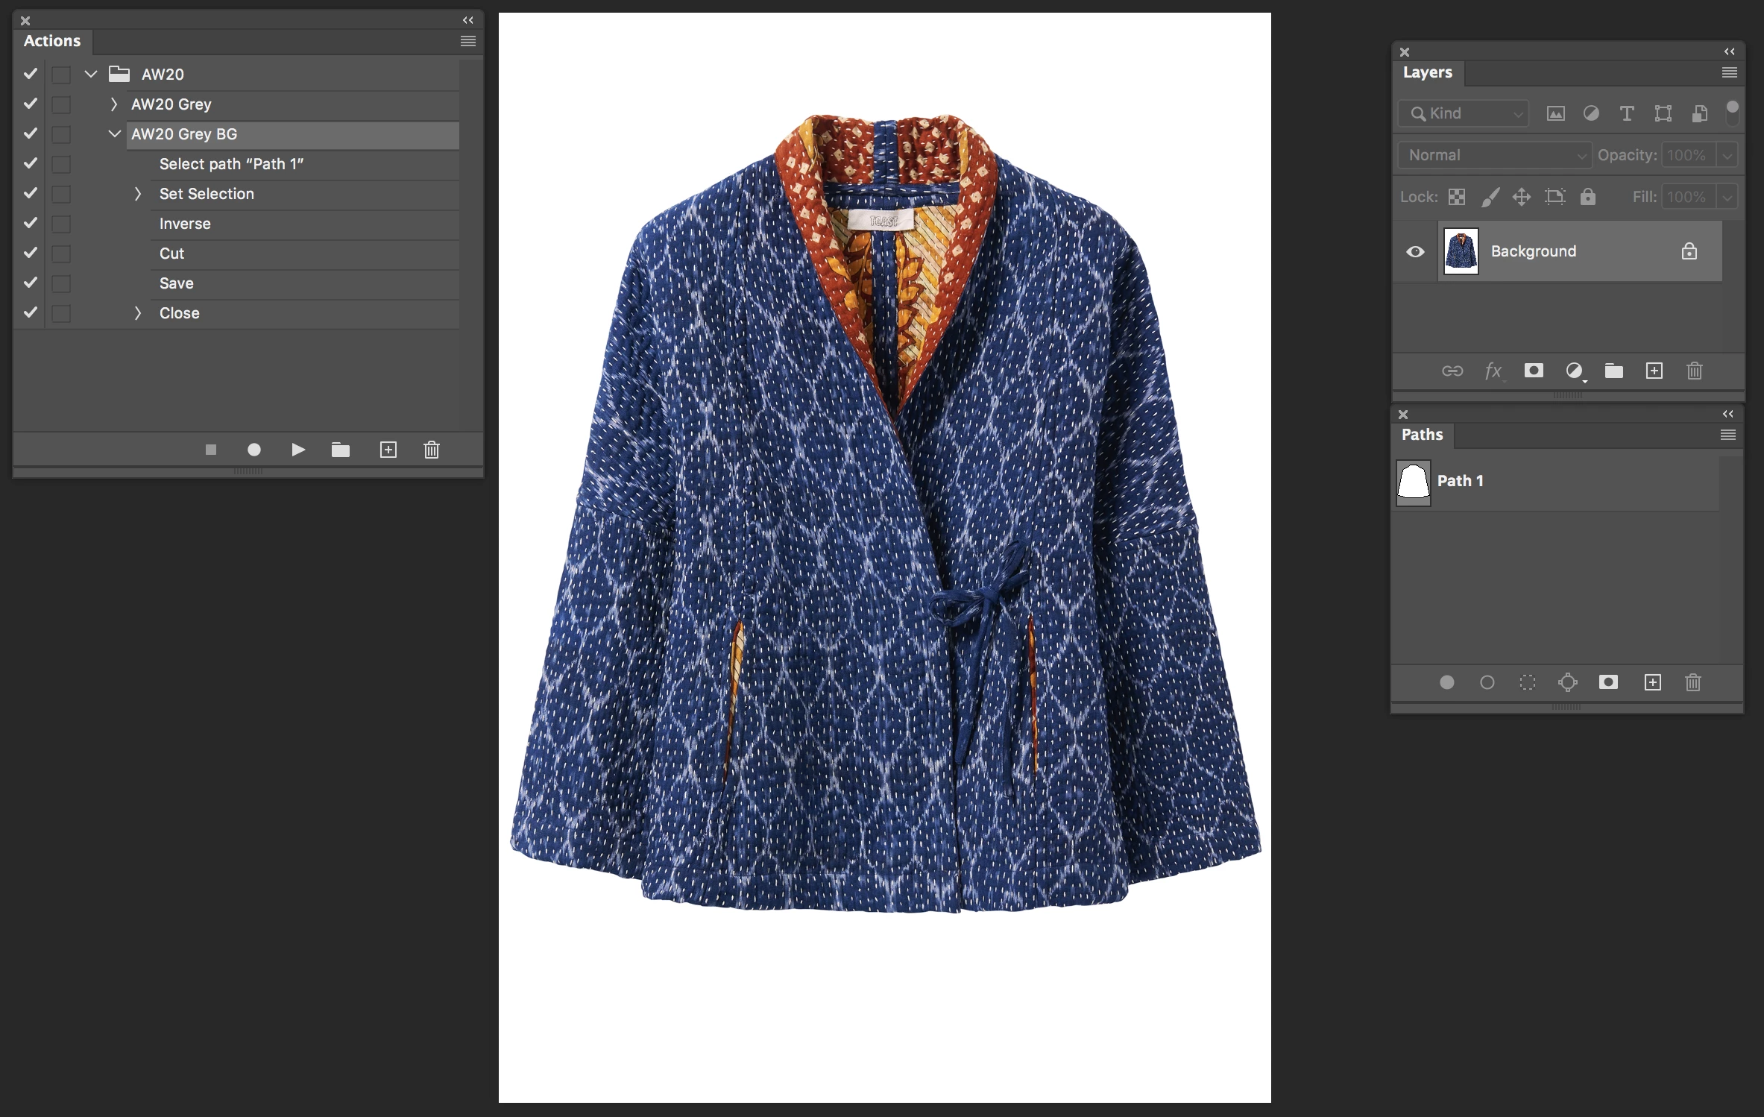Expand the Set Selection step
Screen dimensions: 1764x1117
tap(138, 194)
